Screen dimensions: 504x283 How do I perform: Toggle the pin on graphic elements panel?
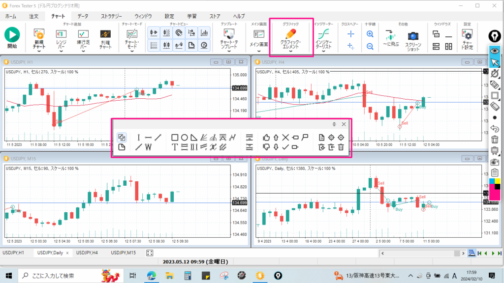(x=334, y=124)
